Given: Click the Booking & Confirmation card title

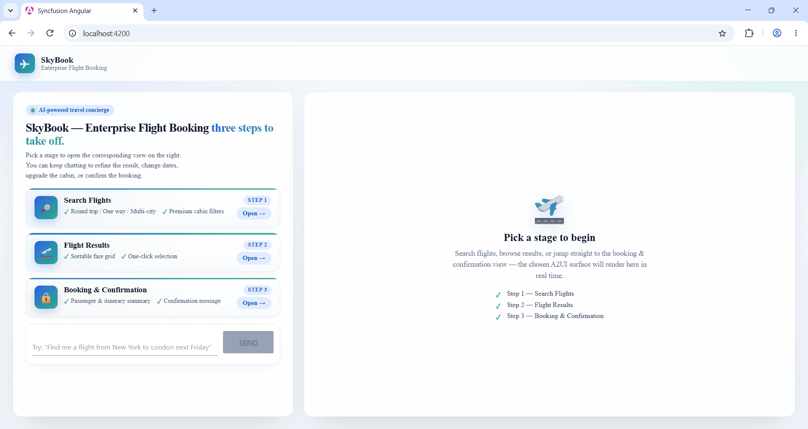Looking at the screenshot, I should [105, 290].
